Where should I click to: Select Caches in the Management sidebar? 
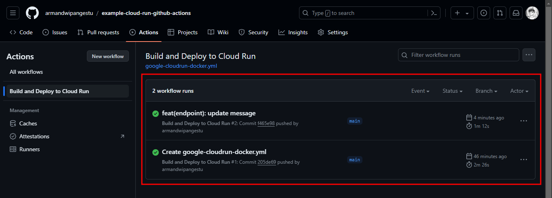click(28, 123)
